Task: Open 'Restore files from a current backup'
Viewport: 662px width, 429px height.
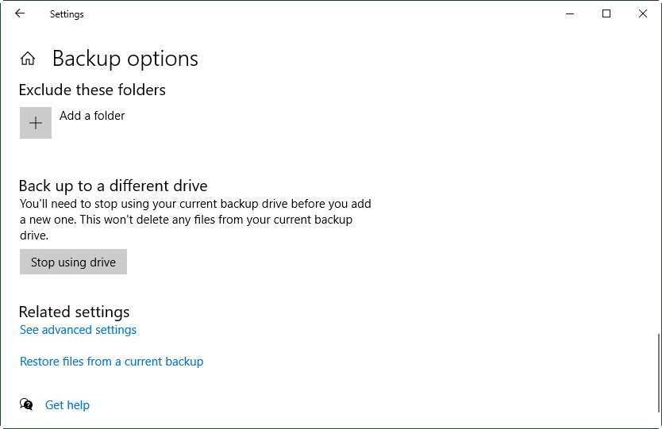Action: [111, 362]
